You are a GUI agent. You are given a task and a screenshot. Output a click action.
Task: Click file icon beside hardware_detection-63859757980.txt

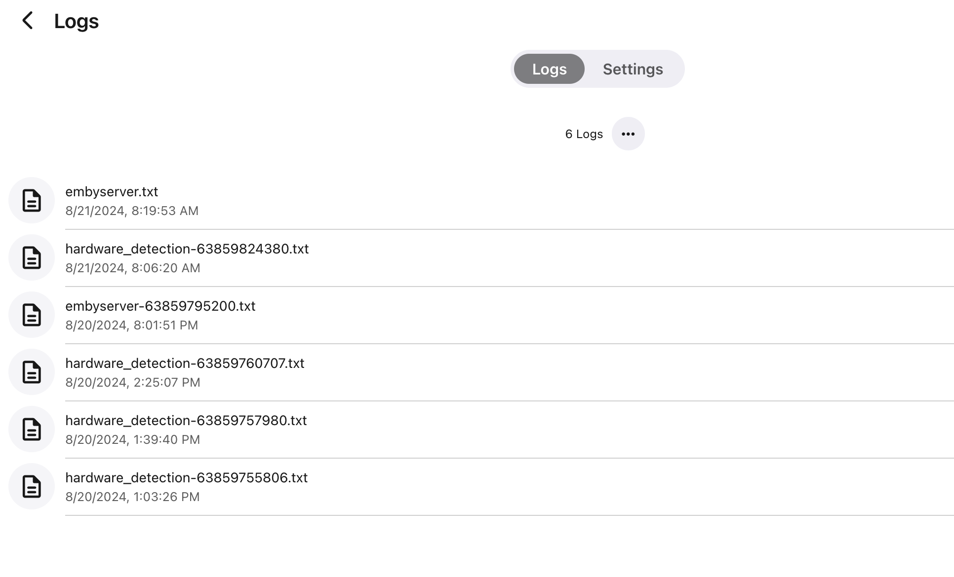coord(32,429)
